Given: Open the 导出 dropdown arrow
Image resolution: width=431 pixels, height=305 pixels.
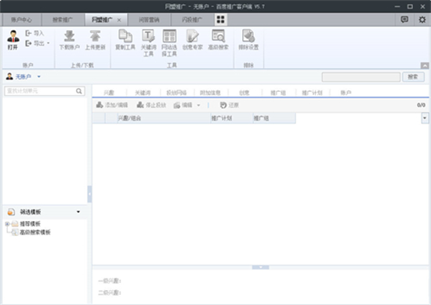Looking at the screenshot, I should coord(49,43).
